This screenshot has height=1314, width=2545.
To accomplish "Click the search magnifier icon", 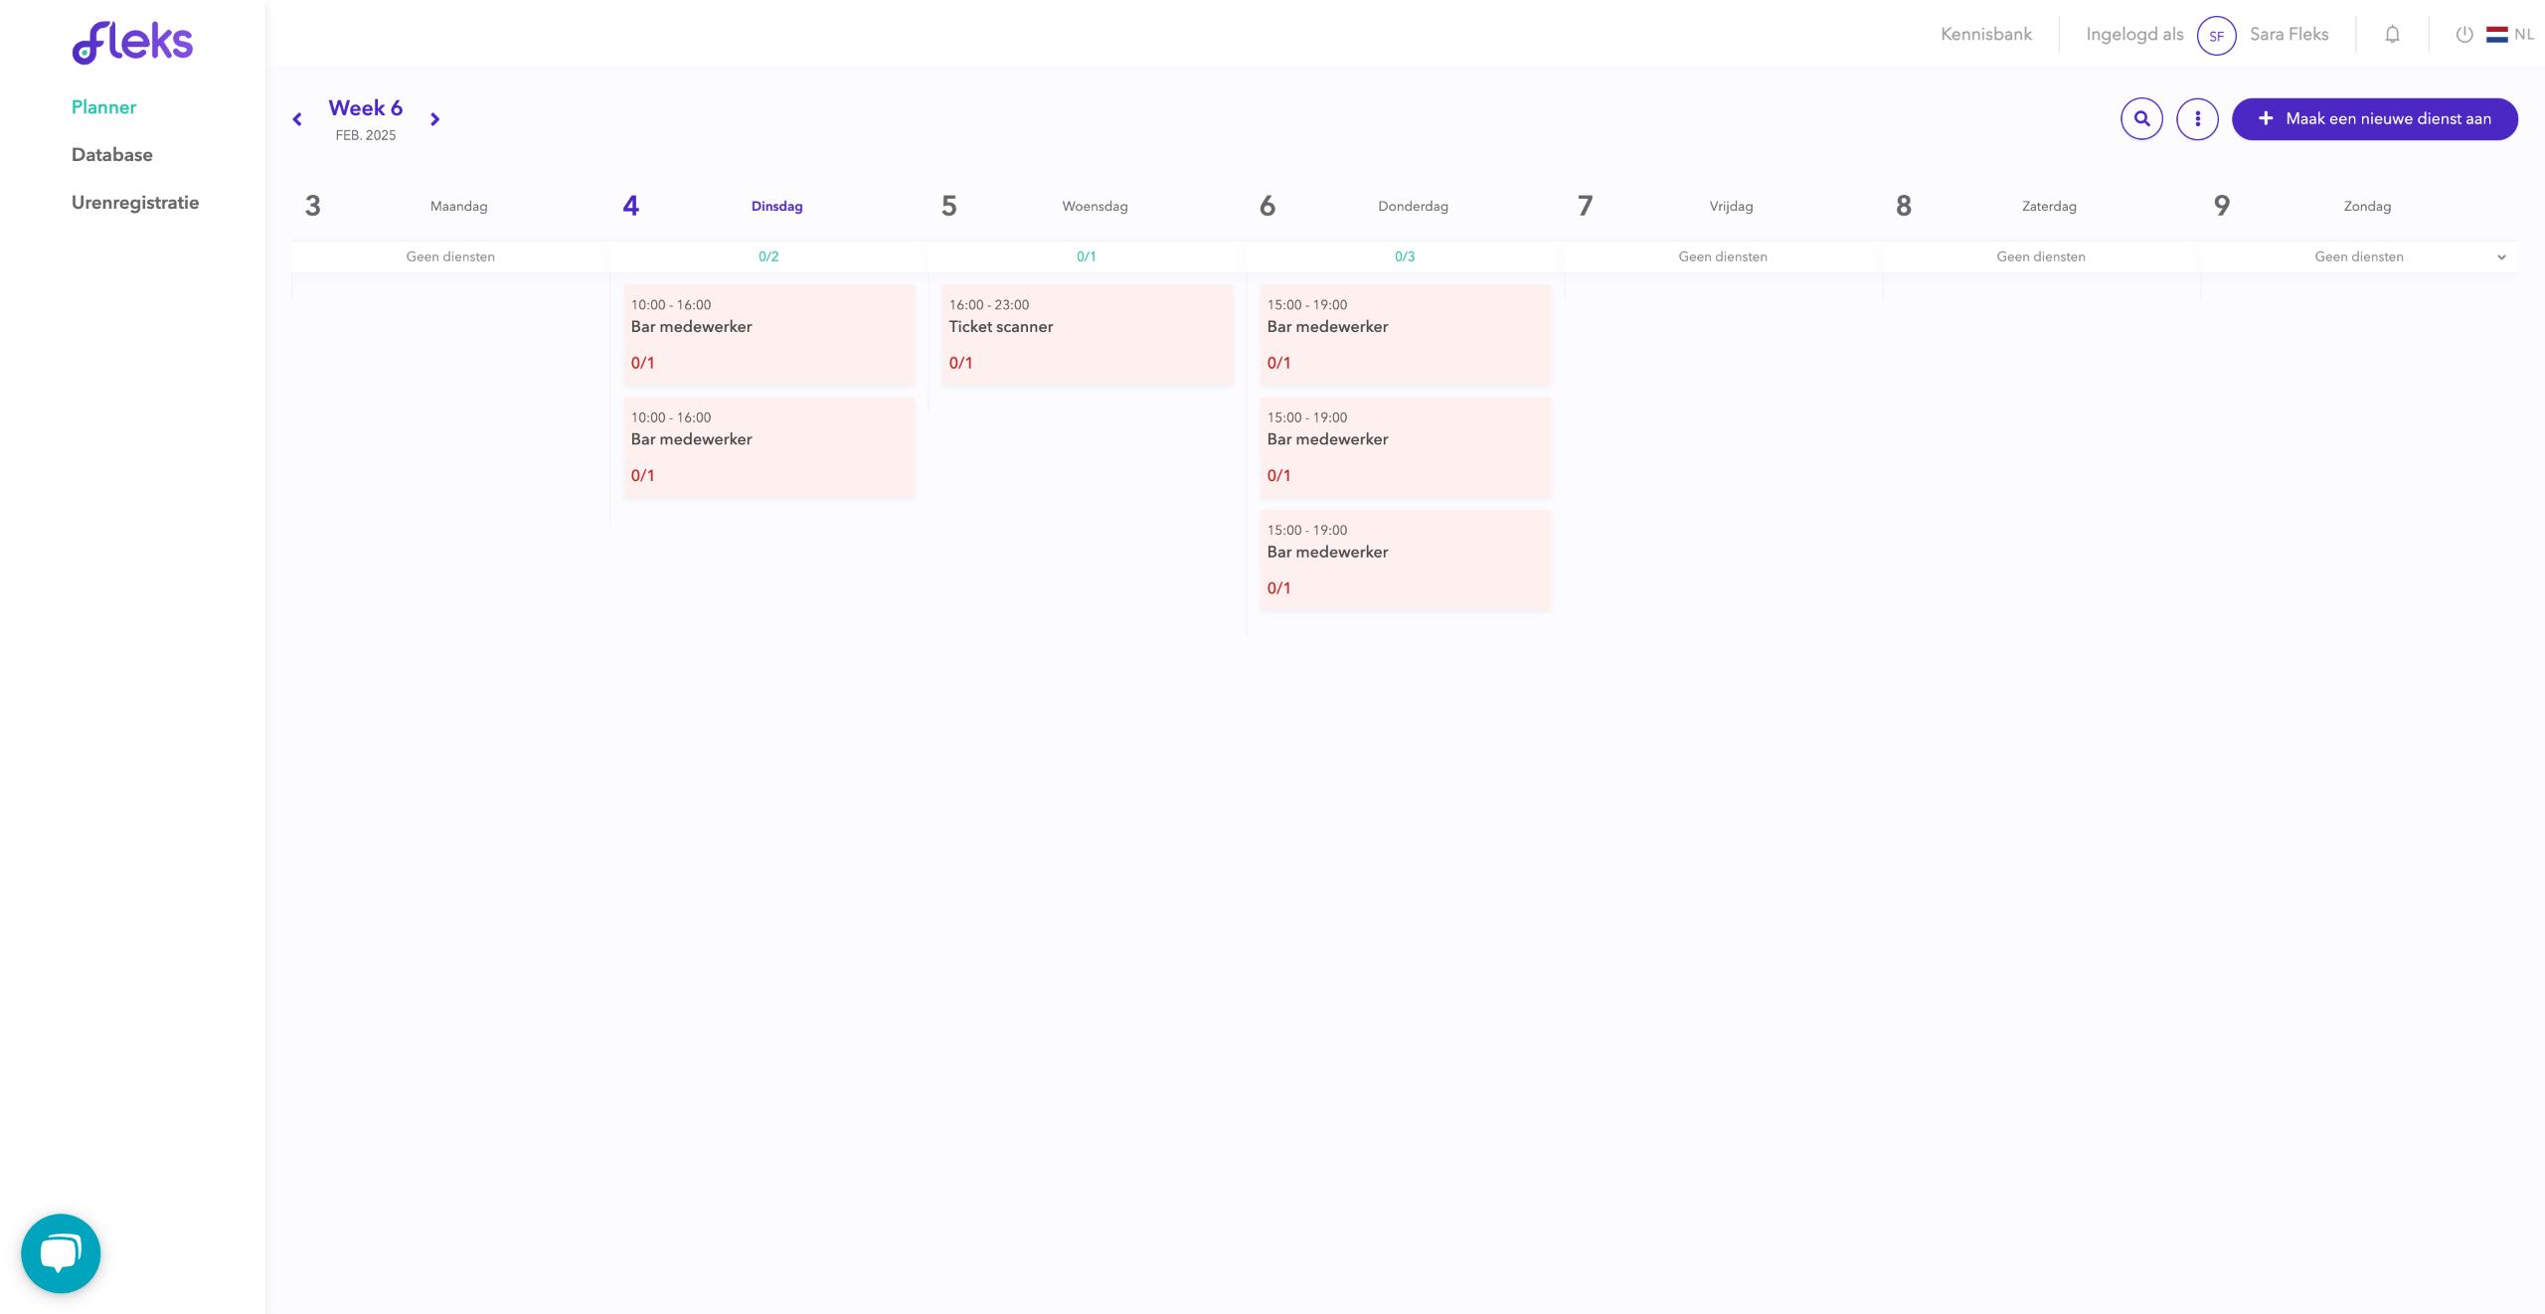I will [2141, 118].
